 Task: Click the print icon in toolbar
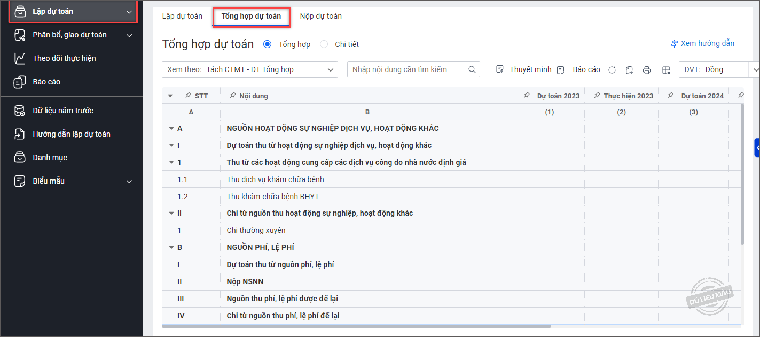(x=647, y=70)
